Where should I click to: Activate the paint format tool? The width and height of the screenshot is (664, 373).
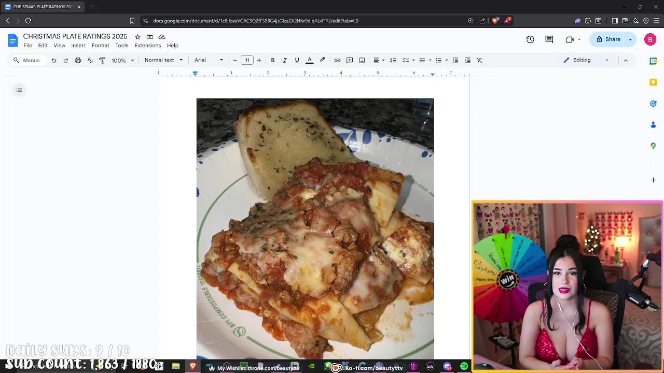(x=102, y=60)
